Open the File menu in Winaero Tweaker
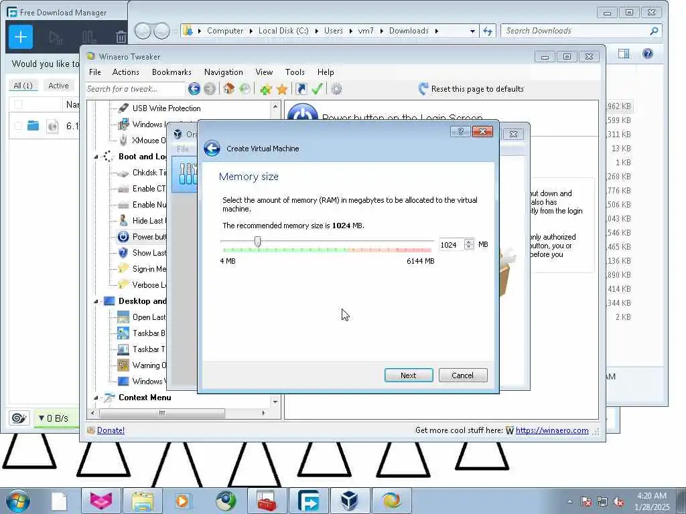Screen dimensions: 686x514 click(x=94, y=72)
